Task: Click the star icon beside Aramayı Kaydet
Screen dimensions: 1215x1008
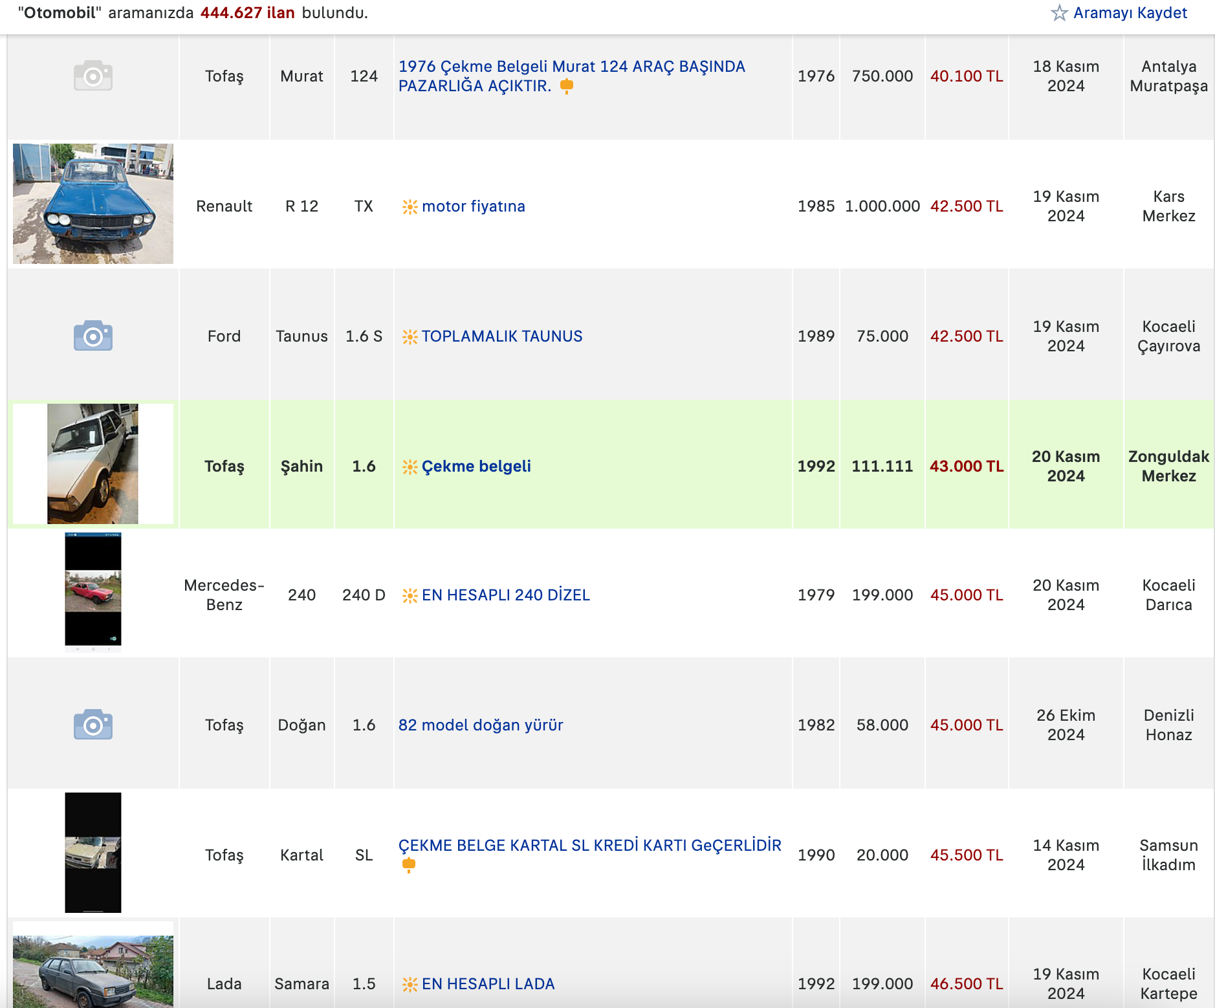Action: coord(1058,13)
